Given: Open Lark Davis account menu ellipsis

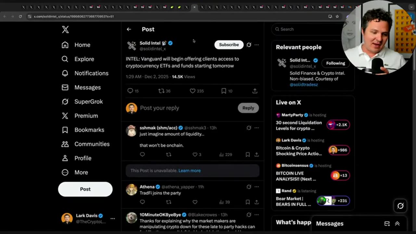Looking at the screenshot, I should (112, 218).
